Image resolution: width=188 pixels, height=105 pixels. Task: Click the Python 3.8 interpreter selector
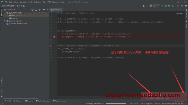click(165, 104)
